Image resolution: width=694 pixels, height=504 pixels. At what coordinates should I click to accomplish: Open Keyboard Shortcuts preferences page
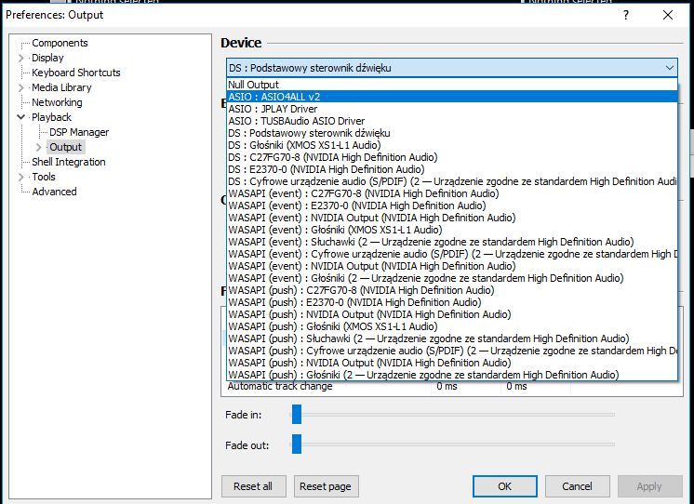click(75, 73)
